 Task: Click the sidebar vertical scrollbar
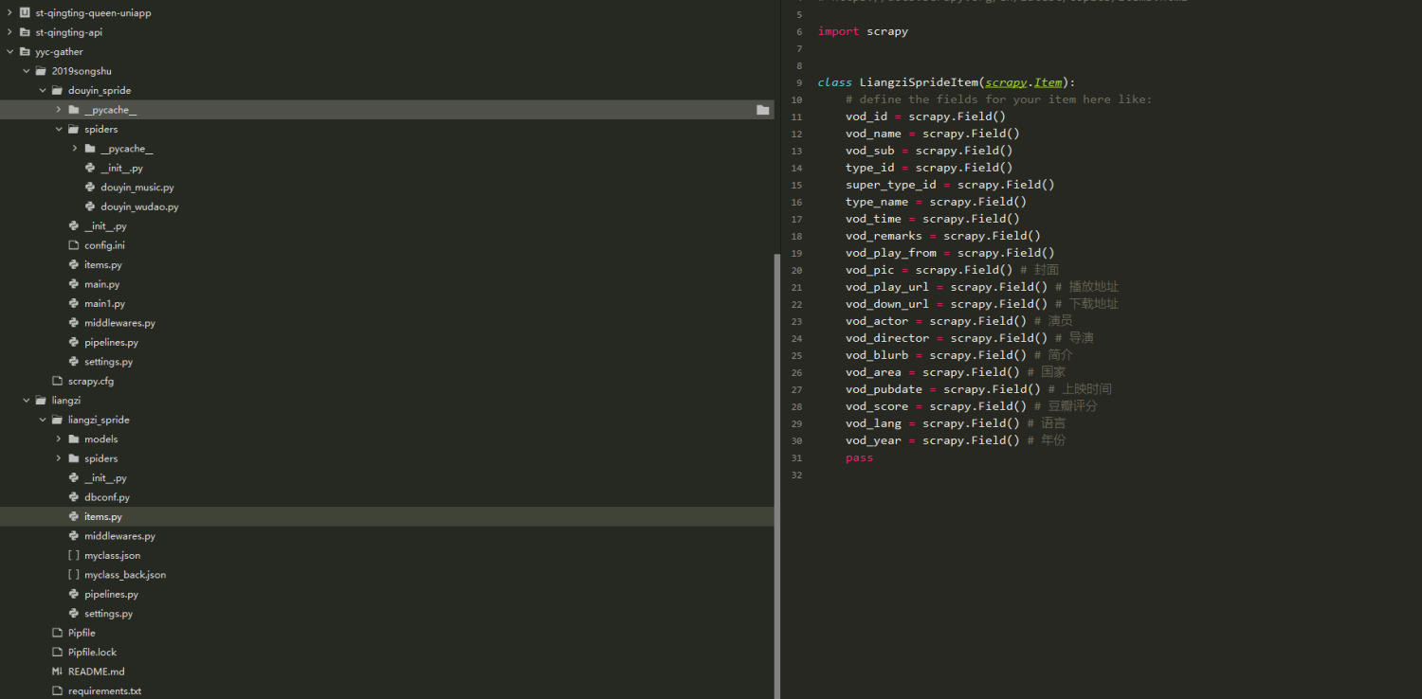(x=776, y=474)
